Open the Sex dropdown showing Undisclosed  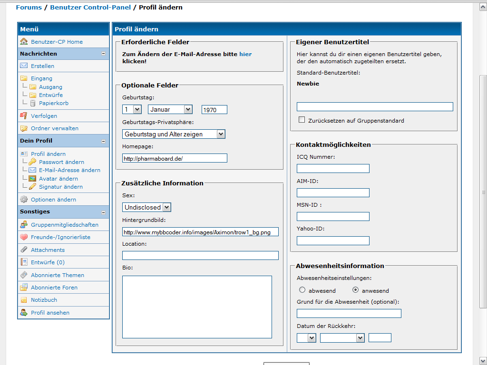[x=146, y=207]
